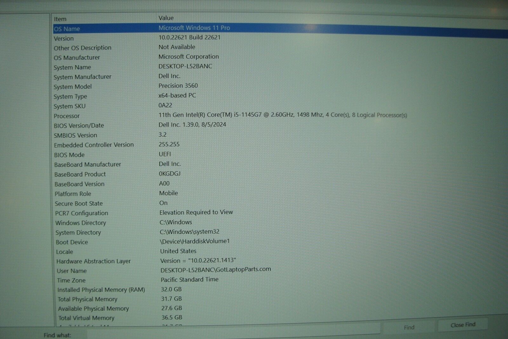Click the Close Find button
This screenshot has width=508, height=339.
tap(463, 324)
